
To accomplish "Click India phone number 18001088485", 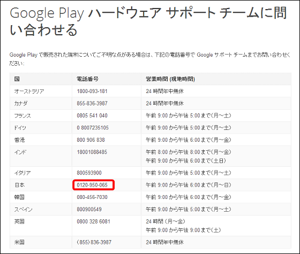I will (x=92, y=152).
